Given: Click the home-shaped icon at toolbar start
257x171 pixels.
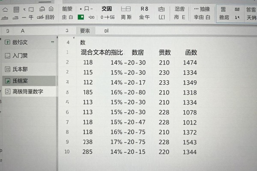Looking at the screenshot, I should point(5,10).
